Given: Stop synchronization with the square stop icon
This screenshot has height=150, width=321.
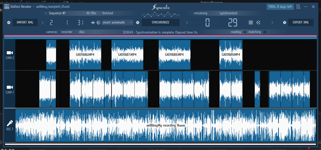Looking at the screenshot, I should [251, 22].
